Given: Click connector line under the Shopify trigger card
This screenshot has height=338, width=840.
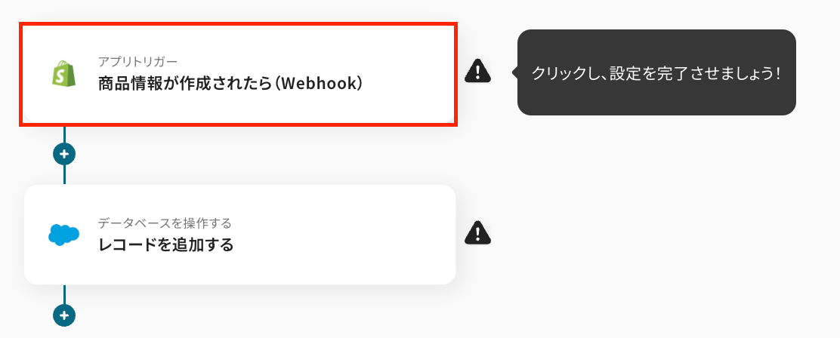Looking at the screenshot, I should coord(64,135).
